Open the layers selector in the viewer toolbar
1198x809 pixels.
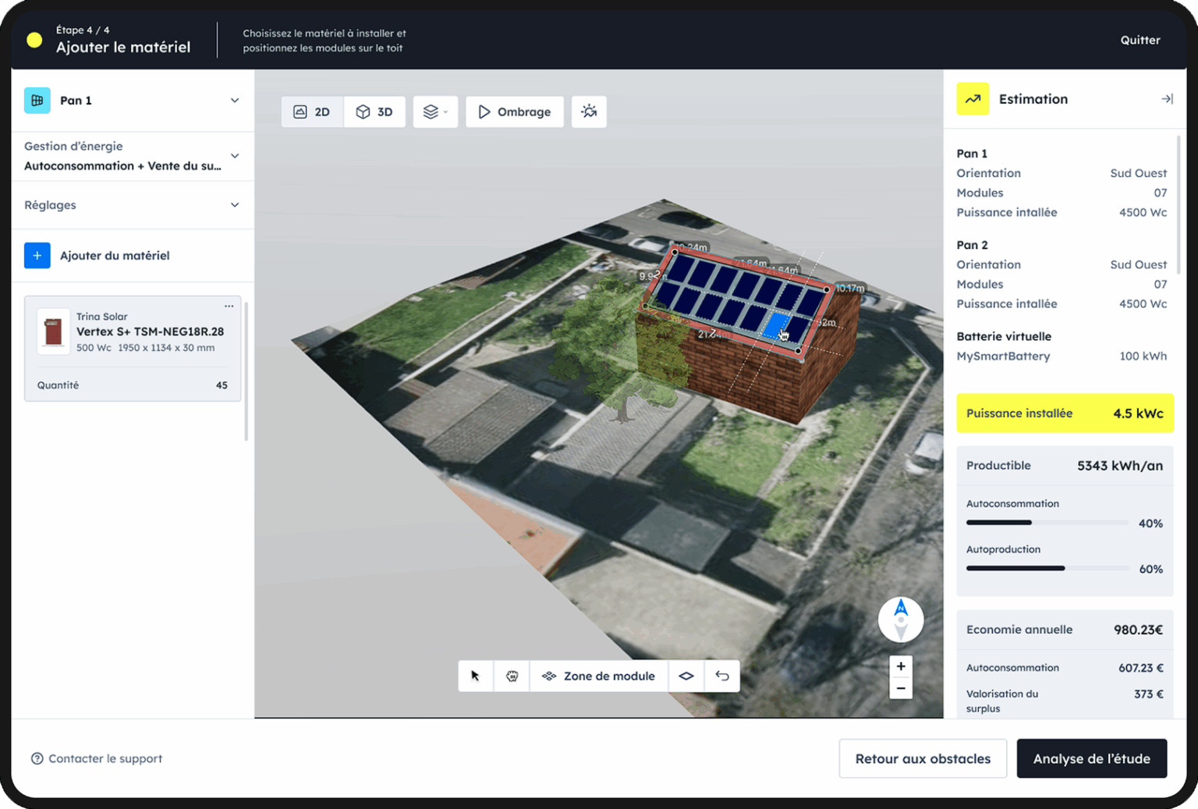click(x=435, y=112)
